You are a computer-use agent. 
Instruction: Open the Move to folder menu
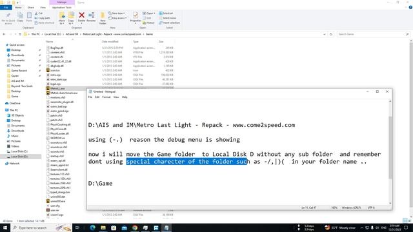[62, 18]
